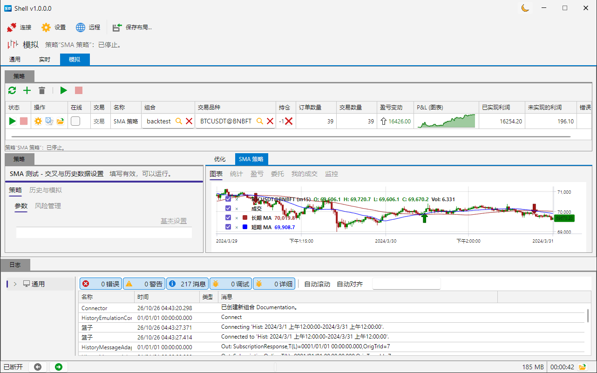Toggle dark theme with the moon icon
The height and width of the screenshot is (373, 597).
[525, 8]
